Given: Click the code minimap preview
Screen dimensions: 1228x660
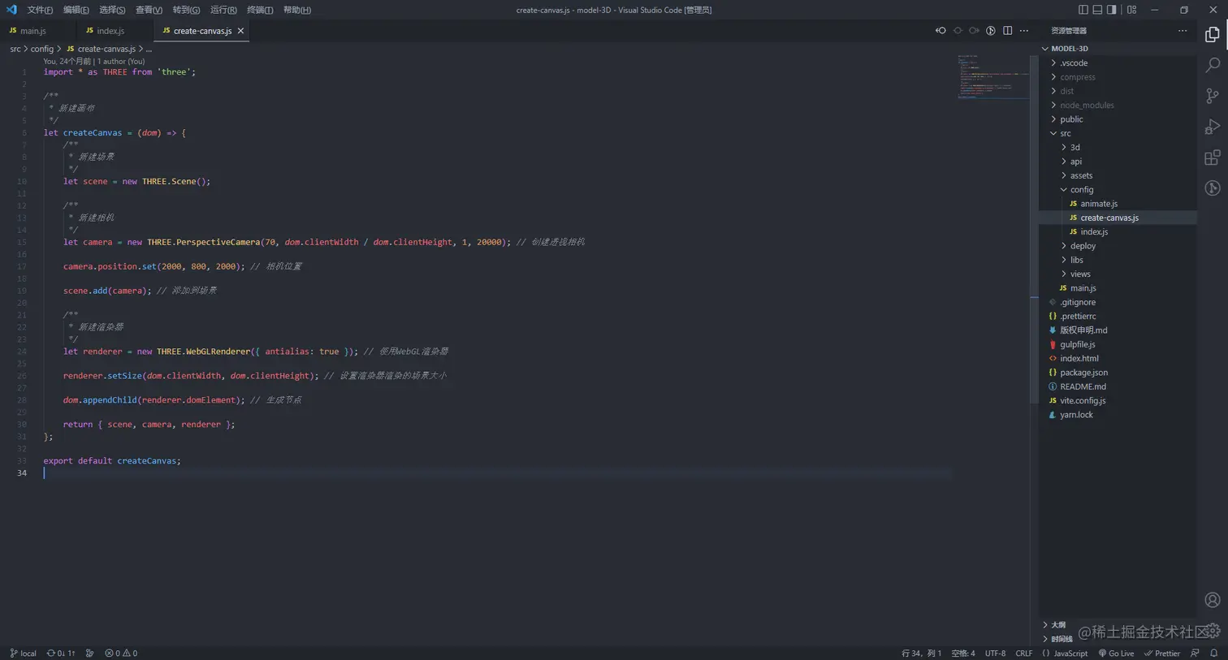Looking at the screenshot, I should [x=993, y=76].
